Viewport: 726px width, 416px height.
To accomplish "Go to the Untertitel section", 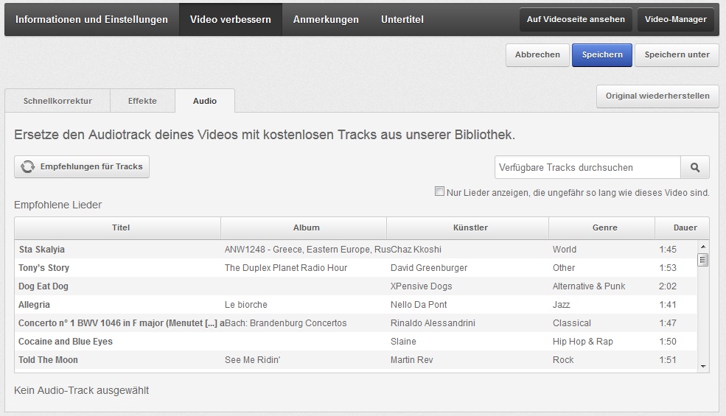I will click(402, 20).
